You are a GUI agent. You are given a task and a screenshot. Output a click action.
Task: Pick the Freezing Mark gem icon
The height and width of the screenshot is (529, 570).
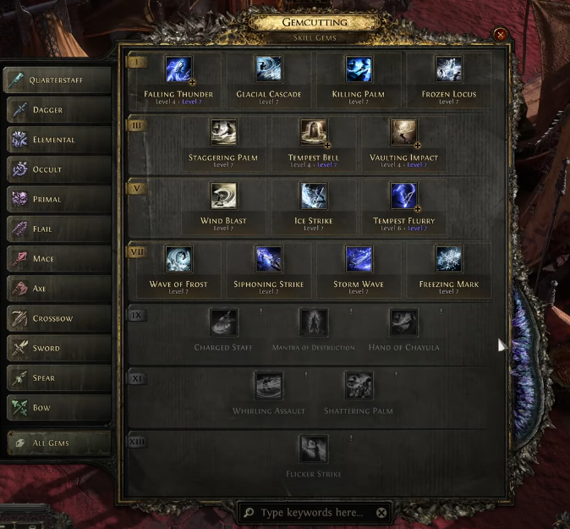[448, 259]
